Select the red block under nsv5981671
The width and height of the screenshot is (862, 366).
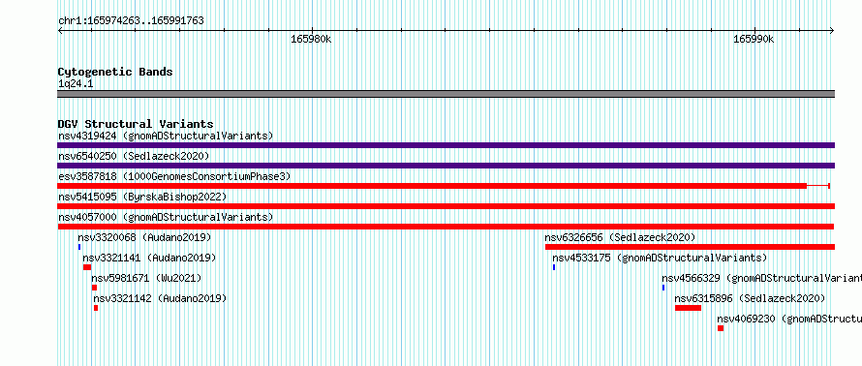[95, 288]
